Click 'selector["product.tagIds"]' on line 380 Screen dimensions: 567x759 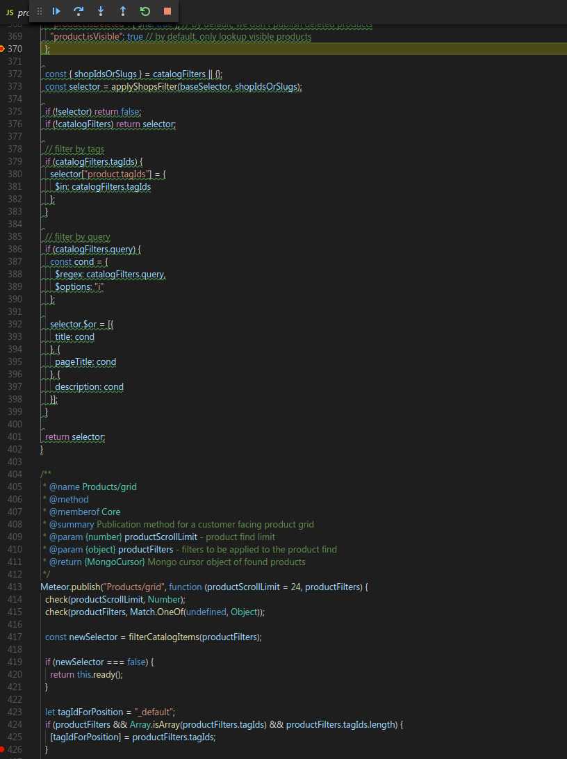[x=101, y=174]
